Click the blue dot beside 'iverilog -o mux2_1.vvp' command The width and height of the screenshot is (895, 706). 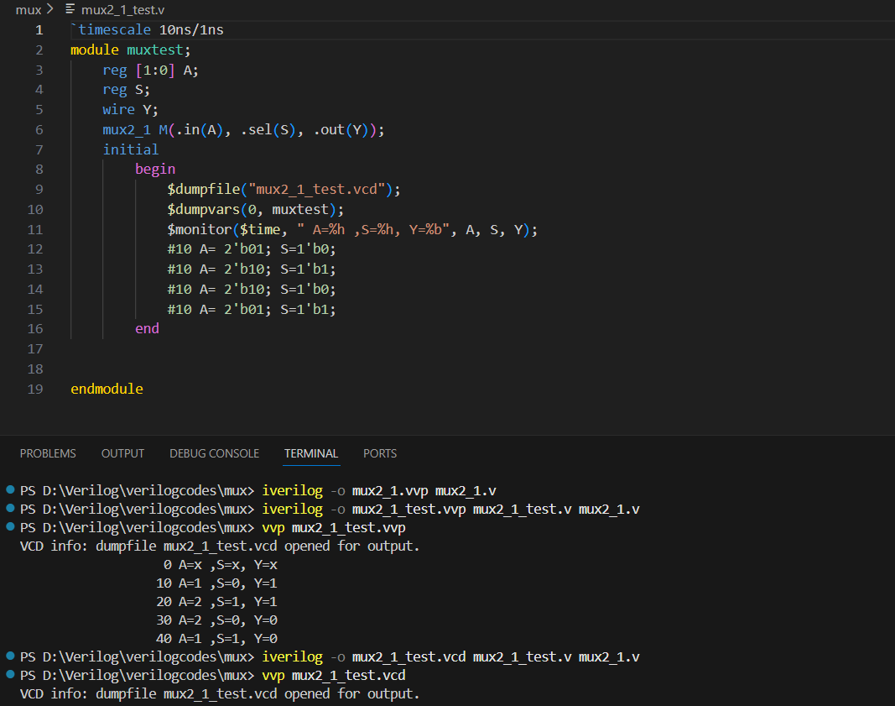click(x=10, y=489)
